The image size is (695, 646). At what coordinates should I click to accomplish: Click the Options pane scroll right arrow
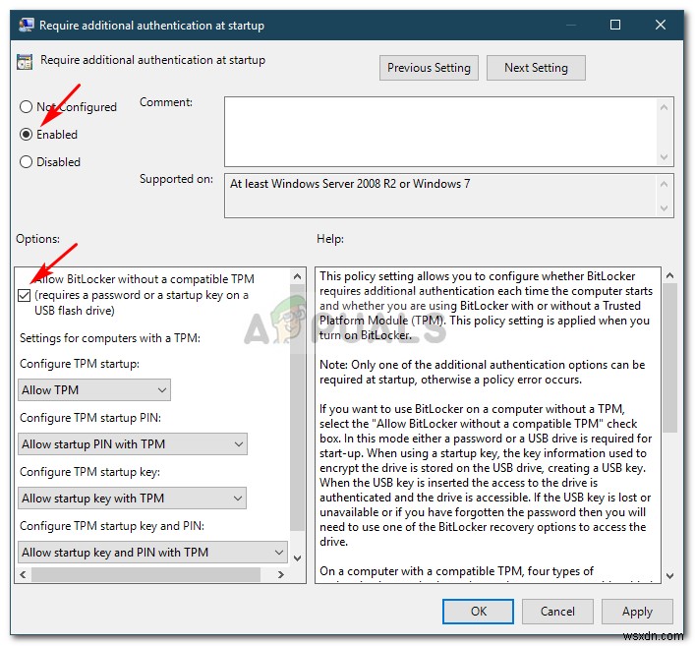coord(280,574)
